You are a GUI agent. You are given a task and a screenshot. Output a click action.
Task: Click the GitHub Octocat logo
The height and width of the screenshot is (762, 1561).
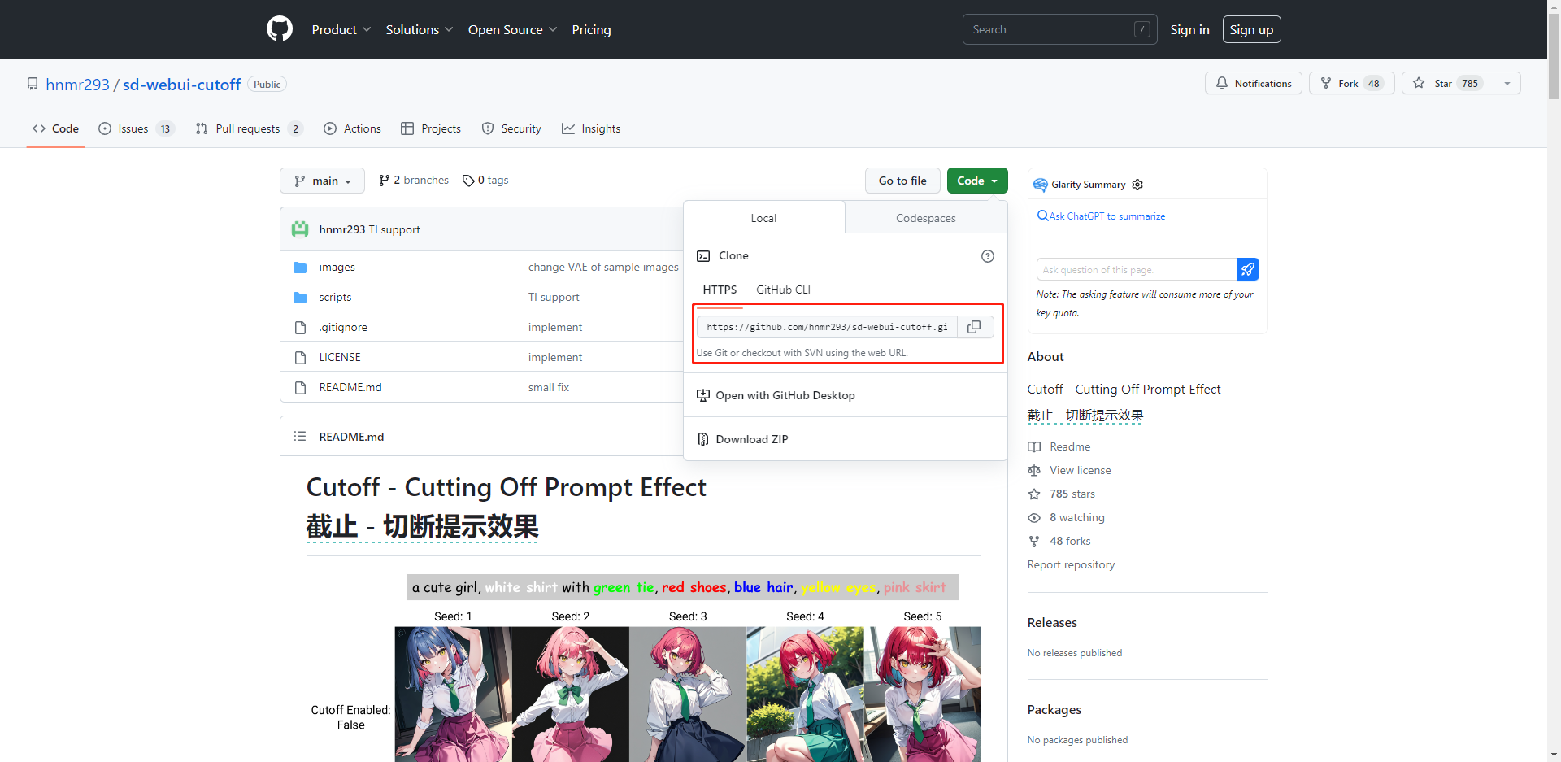pyautogui.click(x=279, y=29)
